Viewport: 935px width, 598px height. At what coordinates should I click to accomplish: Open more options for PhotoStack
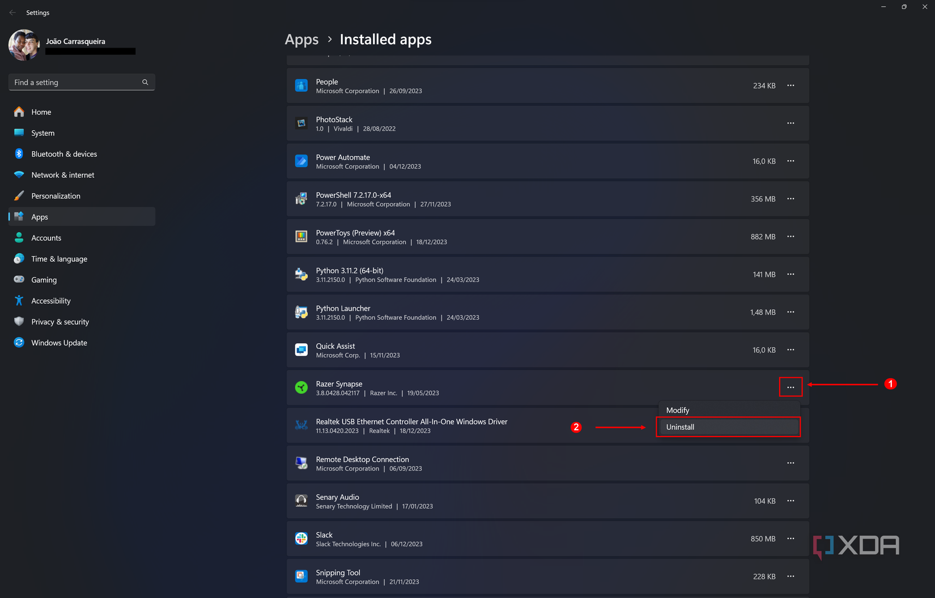coord(790,123)
